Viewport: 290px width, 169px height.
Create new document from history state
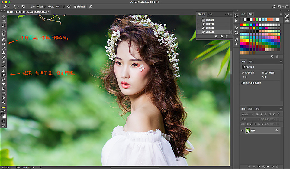coord(216,36)
